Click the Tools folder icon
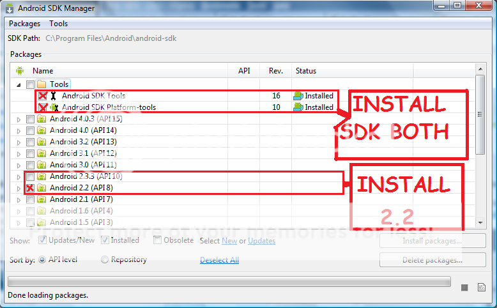Image resolution: width=497 pixels, height=308 pixels. (x=42, y=84)
